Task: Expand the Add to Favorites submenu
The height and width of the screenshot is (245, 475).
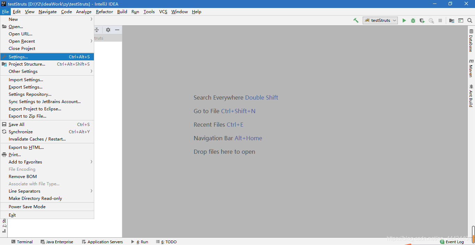Action: pos(47,162)
